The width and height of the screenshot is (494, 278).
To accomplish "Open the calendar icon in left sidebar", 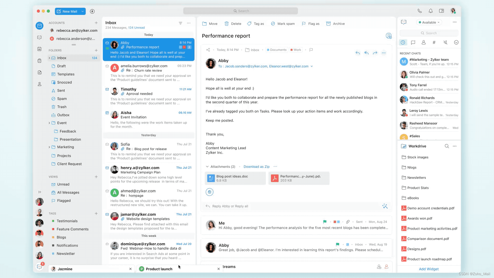I will tap(39, 49).
